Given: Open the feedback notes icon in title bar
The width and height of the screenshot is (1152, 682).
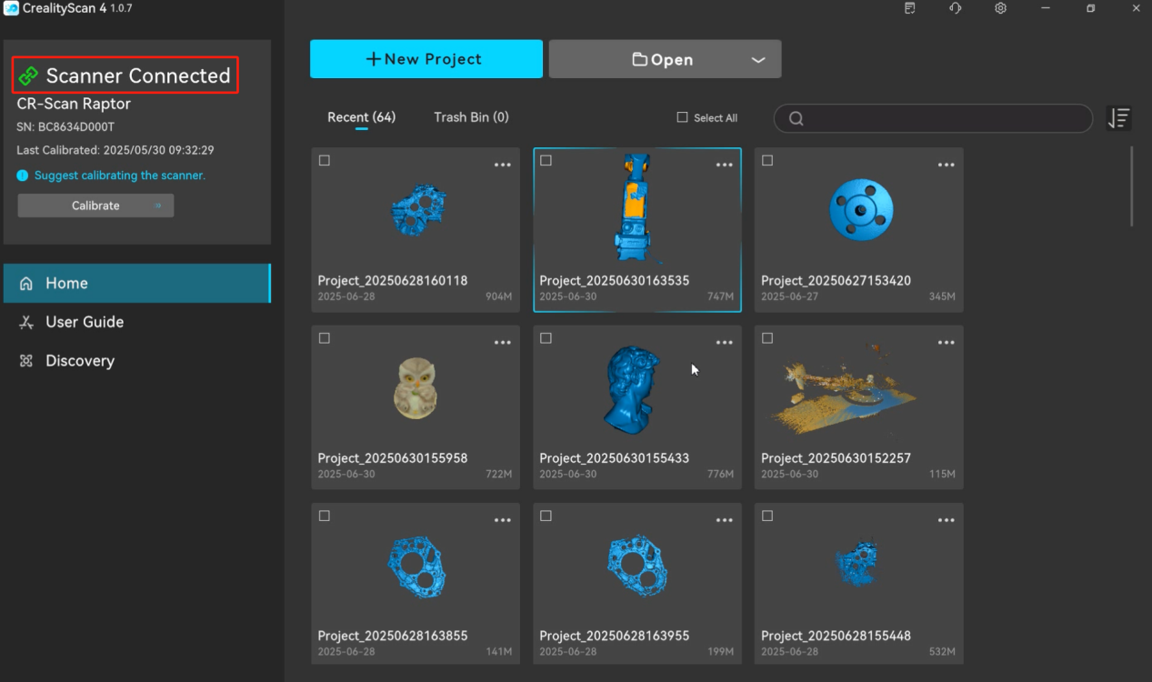Looking at the screenshot, I should pyautogui.click(x=910, y=8).
